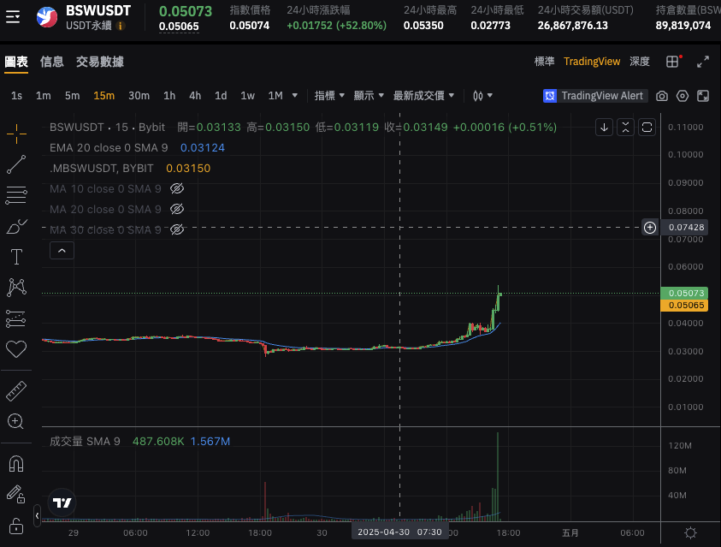Expand chart to fullscreen with arrows icon
Image resolution: width=721 pixels, height=547 pixels.
point(702,62)
